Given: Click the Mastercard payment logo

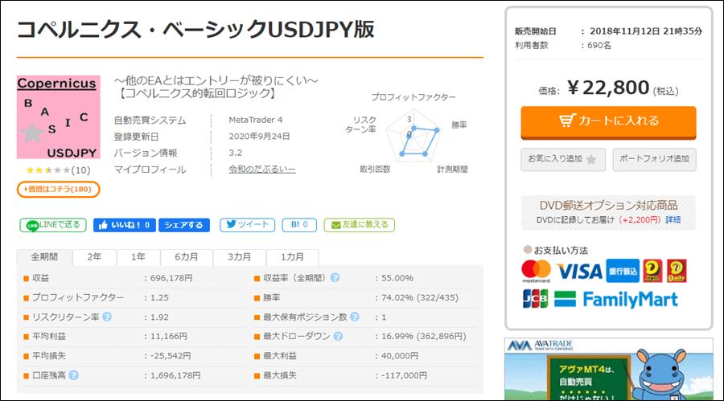Looking at the screenshot, I should [x=536, y=271].
